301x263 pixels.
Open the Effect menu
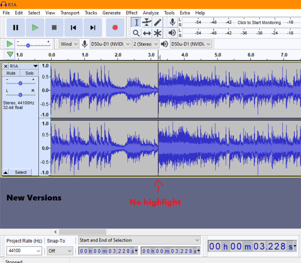[x=132, y=13]
